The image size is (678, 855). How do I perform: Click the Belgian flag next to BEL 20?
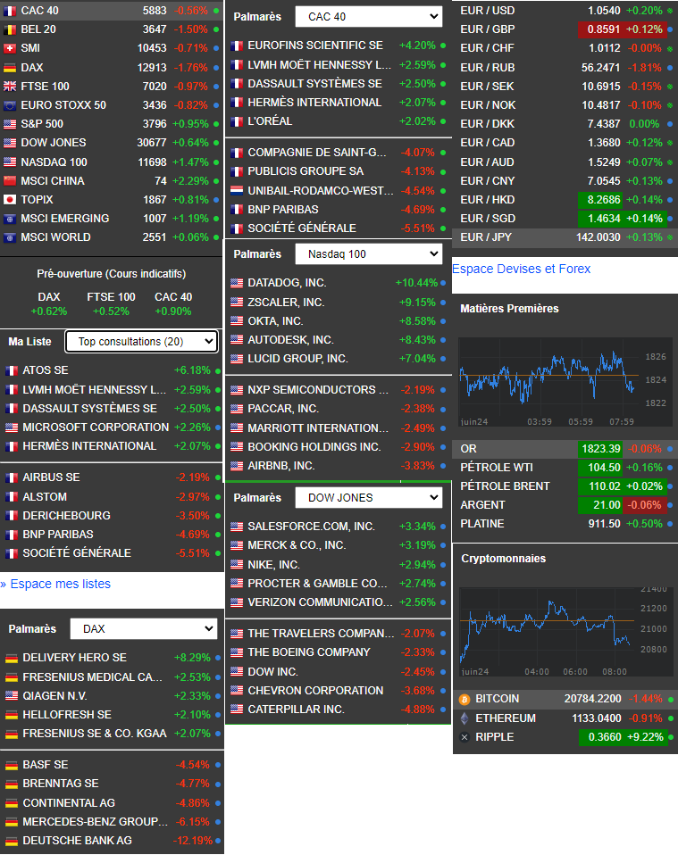10,29
